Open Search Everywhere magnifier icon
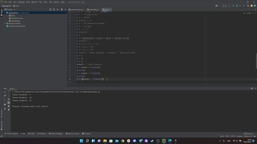 248,6
